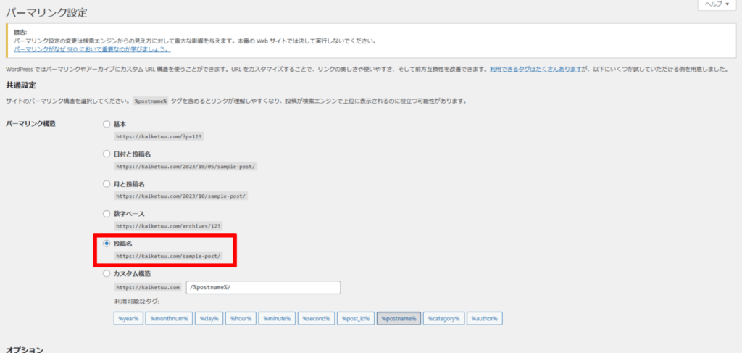Choose the 月と投稿名 permalink structure
Screen dimensions: 742x353
click(107, 184)
